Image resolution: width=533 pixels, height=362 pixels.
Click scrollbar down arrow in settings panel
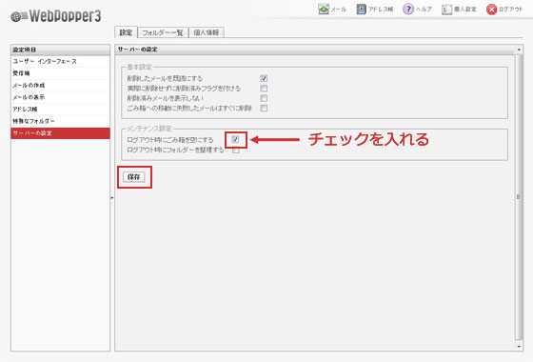[519, 347]
